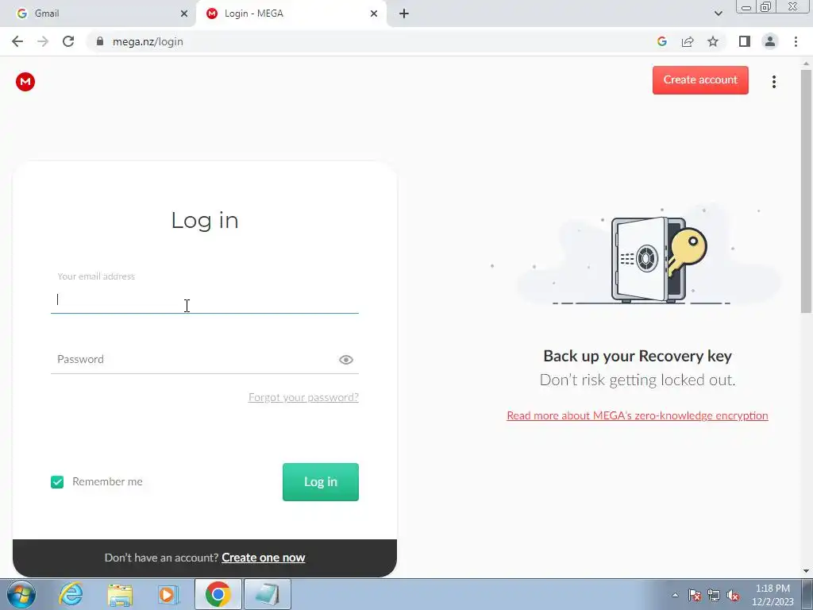The height and width of the screenshot is (610, 813).
Task: Open Windows Explorer from the taskbar
Action: [x=120, y=594]
